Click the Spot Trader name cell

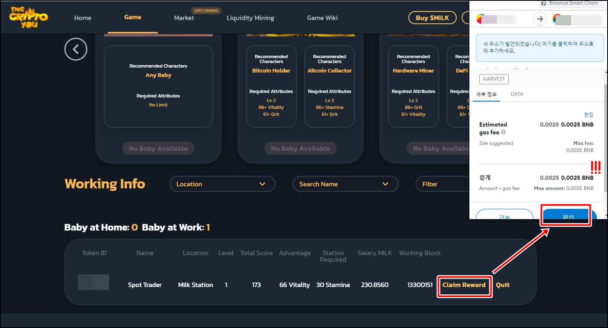tap(145, 285)
